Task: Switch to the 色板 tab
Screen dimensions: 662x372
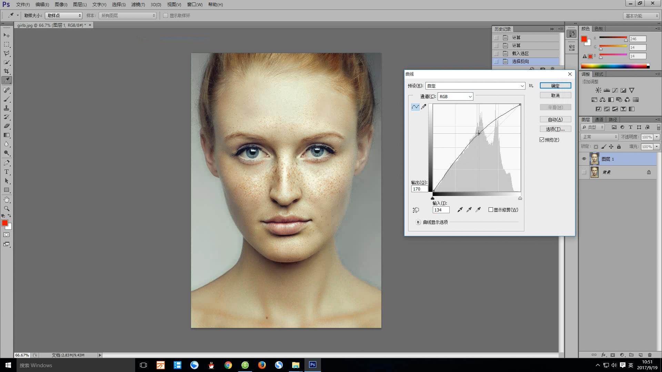Action: click(599, 29)
